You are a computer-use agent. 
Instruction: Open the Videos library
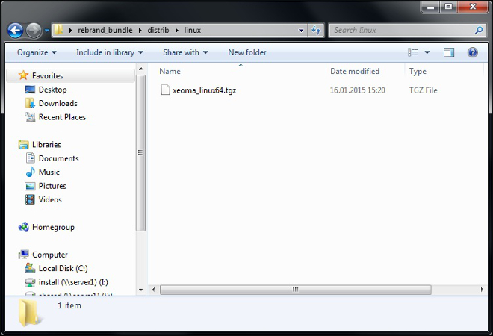(50, 200)
